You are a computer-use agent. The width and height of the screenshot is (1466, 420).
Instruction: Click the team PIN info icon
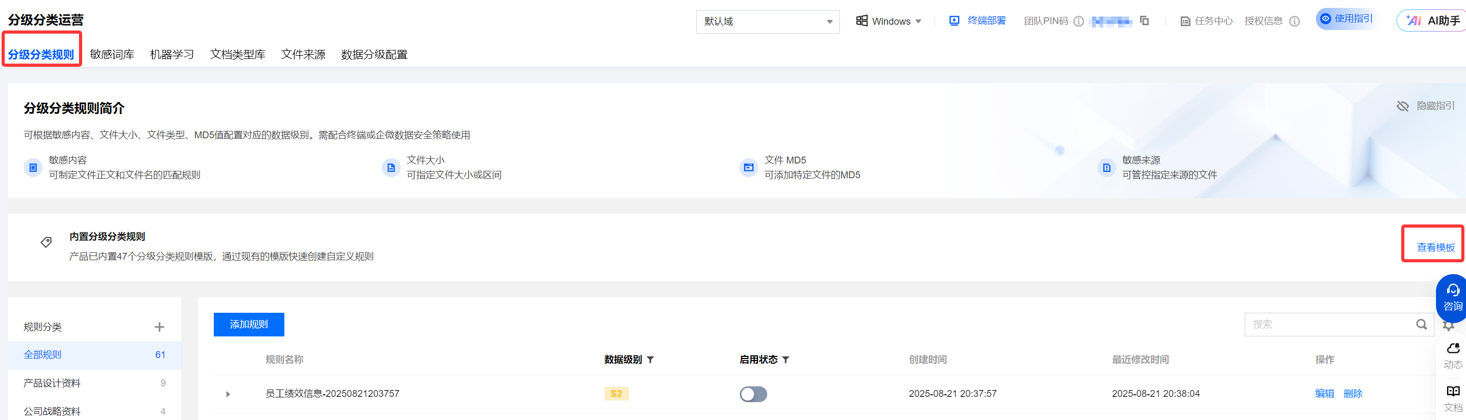pos(1078,22)
